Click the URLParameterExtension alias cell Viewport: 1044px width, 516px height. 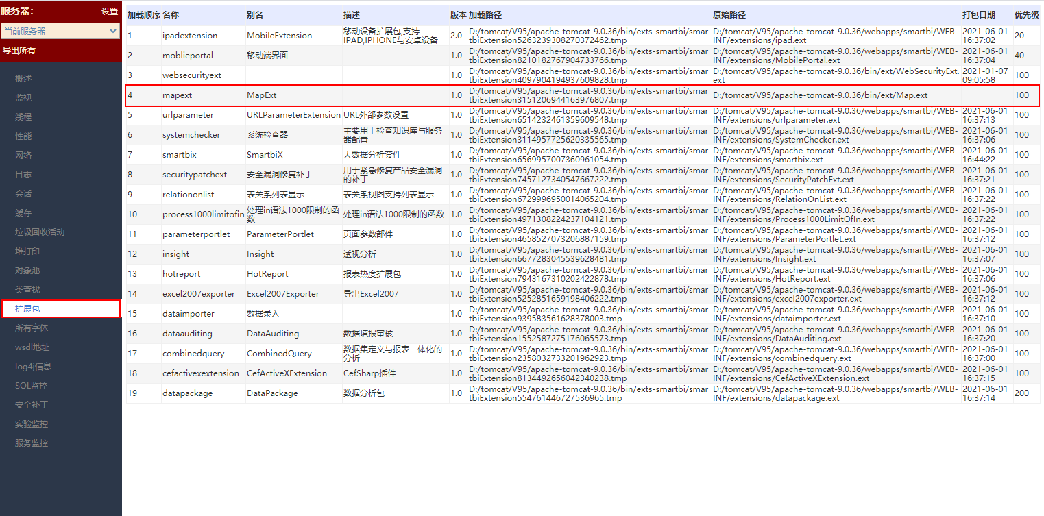(293, 115)
